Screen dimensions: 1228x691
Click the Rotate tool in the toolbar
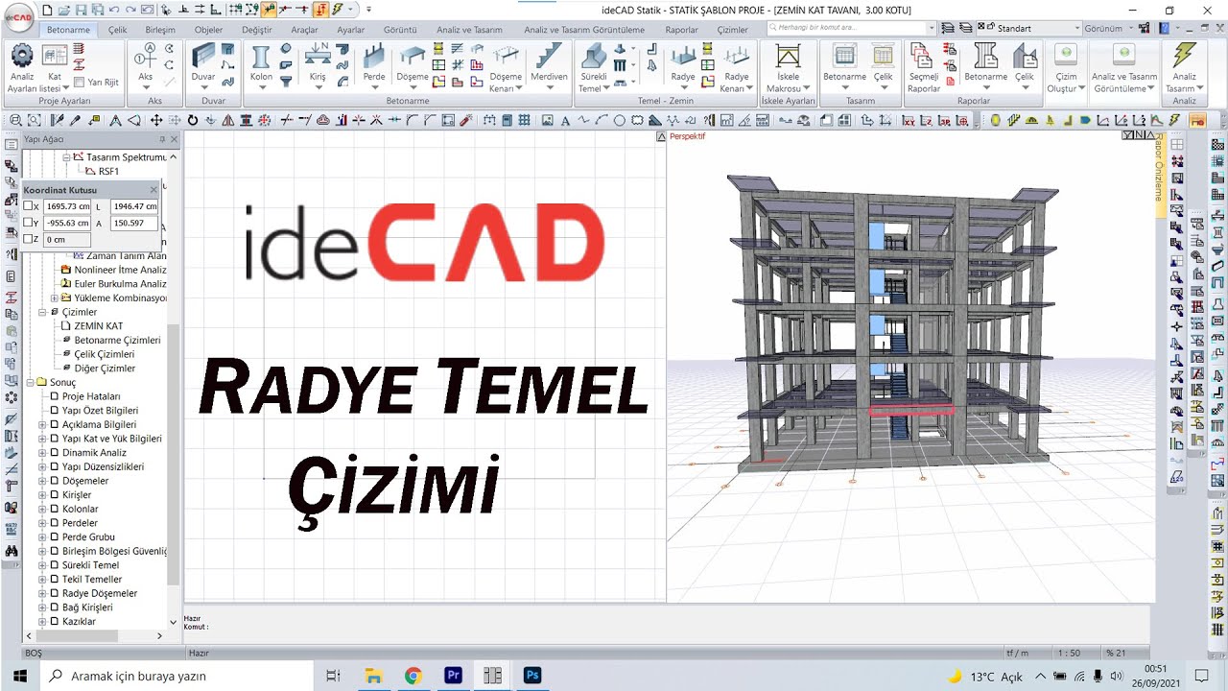point(193,121)
